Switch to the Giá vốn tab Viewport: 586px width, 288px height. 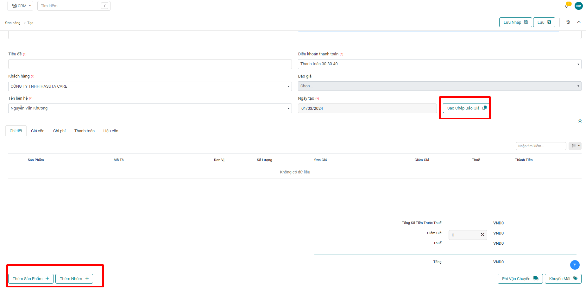(38, 131)
